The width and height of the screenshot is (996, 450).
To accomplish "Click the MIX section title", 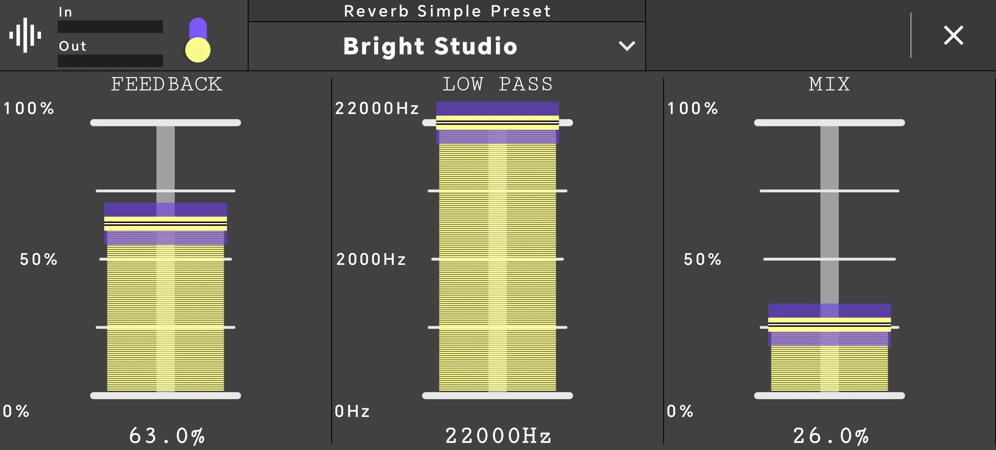I will pyautogui.click(x=829, y=84).
